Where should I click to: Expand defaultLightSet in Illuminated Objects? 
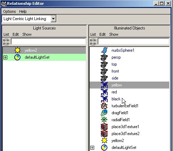[x=92, y=148]
